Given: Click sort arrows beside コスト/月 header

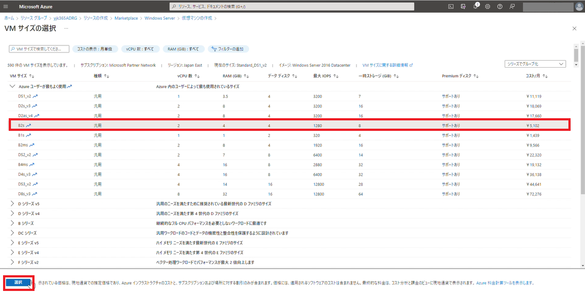Looking at the screenshot, I should [x=545, y=76].
